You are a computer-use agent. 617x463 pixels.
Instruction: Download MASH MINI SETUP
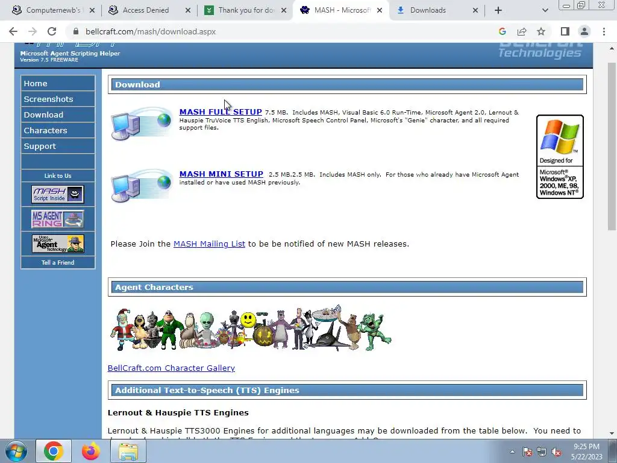click(x=221, y=174)
